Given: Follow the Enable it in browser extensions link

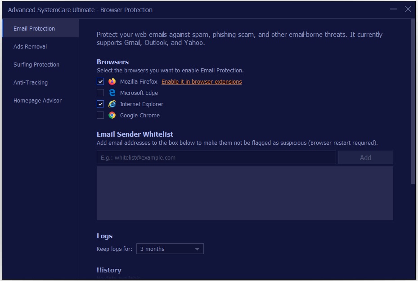Looking at the screenshot, I should point(202,82).
